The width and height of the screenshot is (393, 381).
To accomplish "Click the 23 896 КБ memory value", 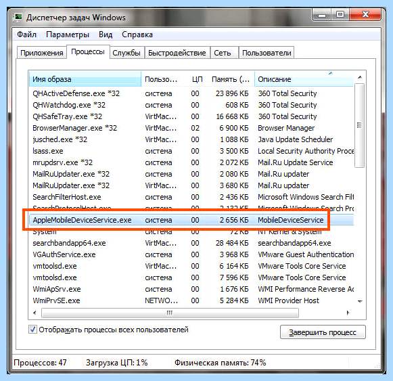I will (x=232, y=93).
